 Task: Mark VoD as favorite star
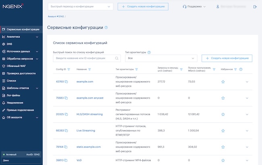point(223,160)
